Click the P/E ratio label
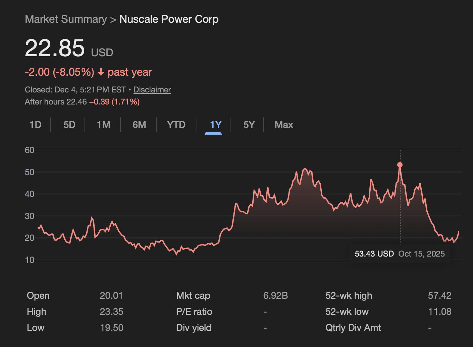Viewport: 473px width, 347px height. tap(194, 312)
